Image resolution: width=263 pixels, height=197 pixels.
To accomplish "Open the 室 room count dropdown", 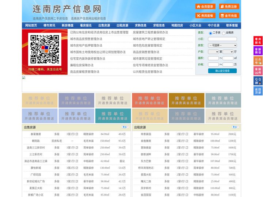I will tap(213, 52).
